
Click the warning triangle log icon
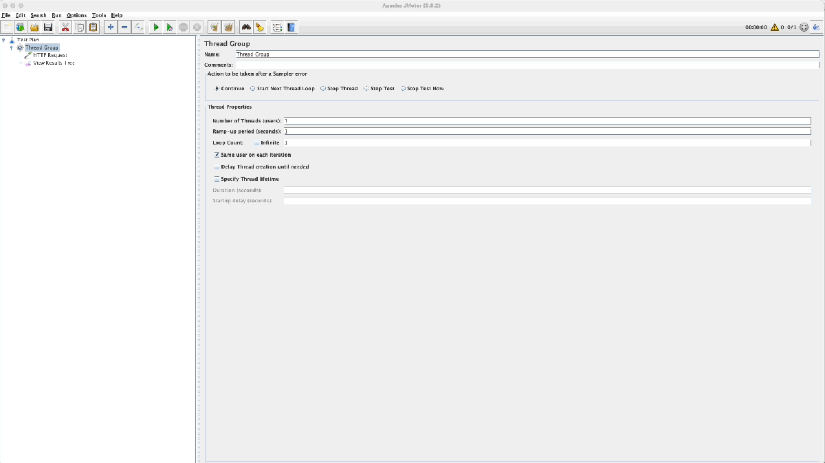(775, 28)
